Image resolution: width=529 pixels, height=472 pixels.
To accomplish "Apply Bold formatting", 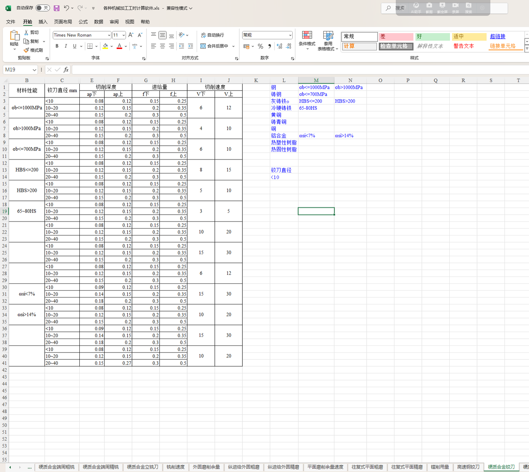I will point(57,46).
